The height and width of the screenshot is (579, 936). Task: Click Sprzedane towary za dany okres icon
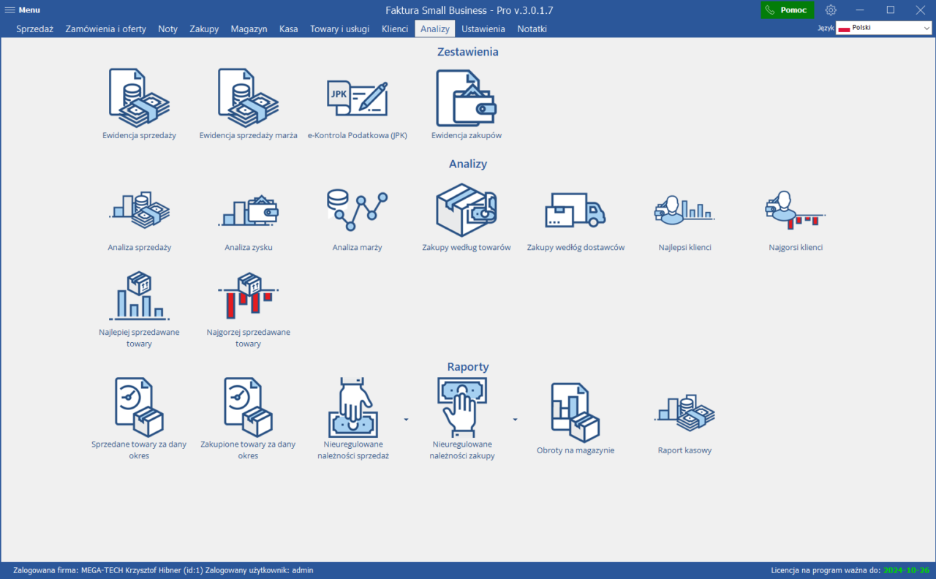(139, 407)
